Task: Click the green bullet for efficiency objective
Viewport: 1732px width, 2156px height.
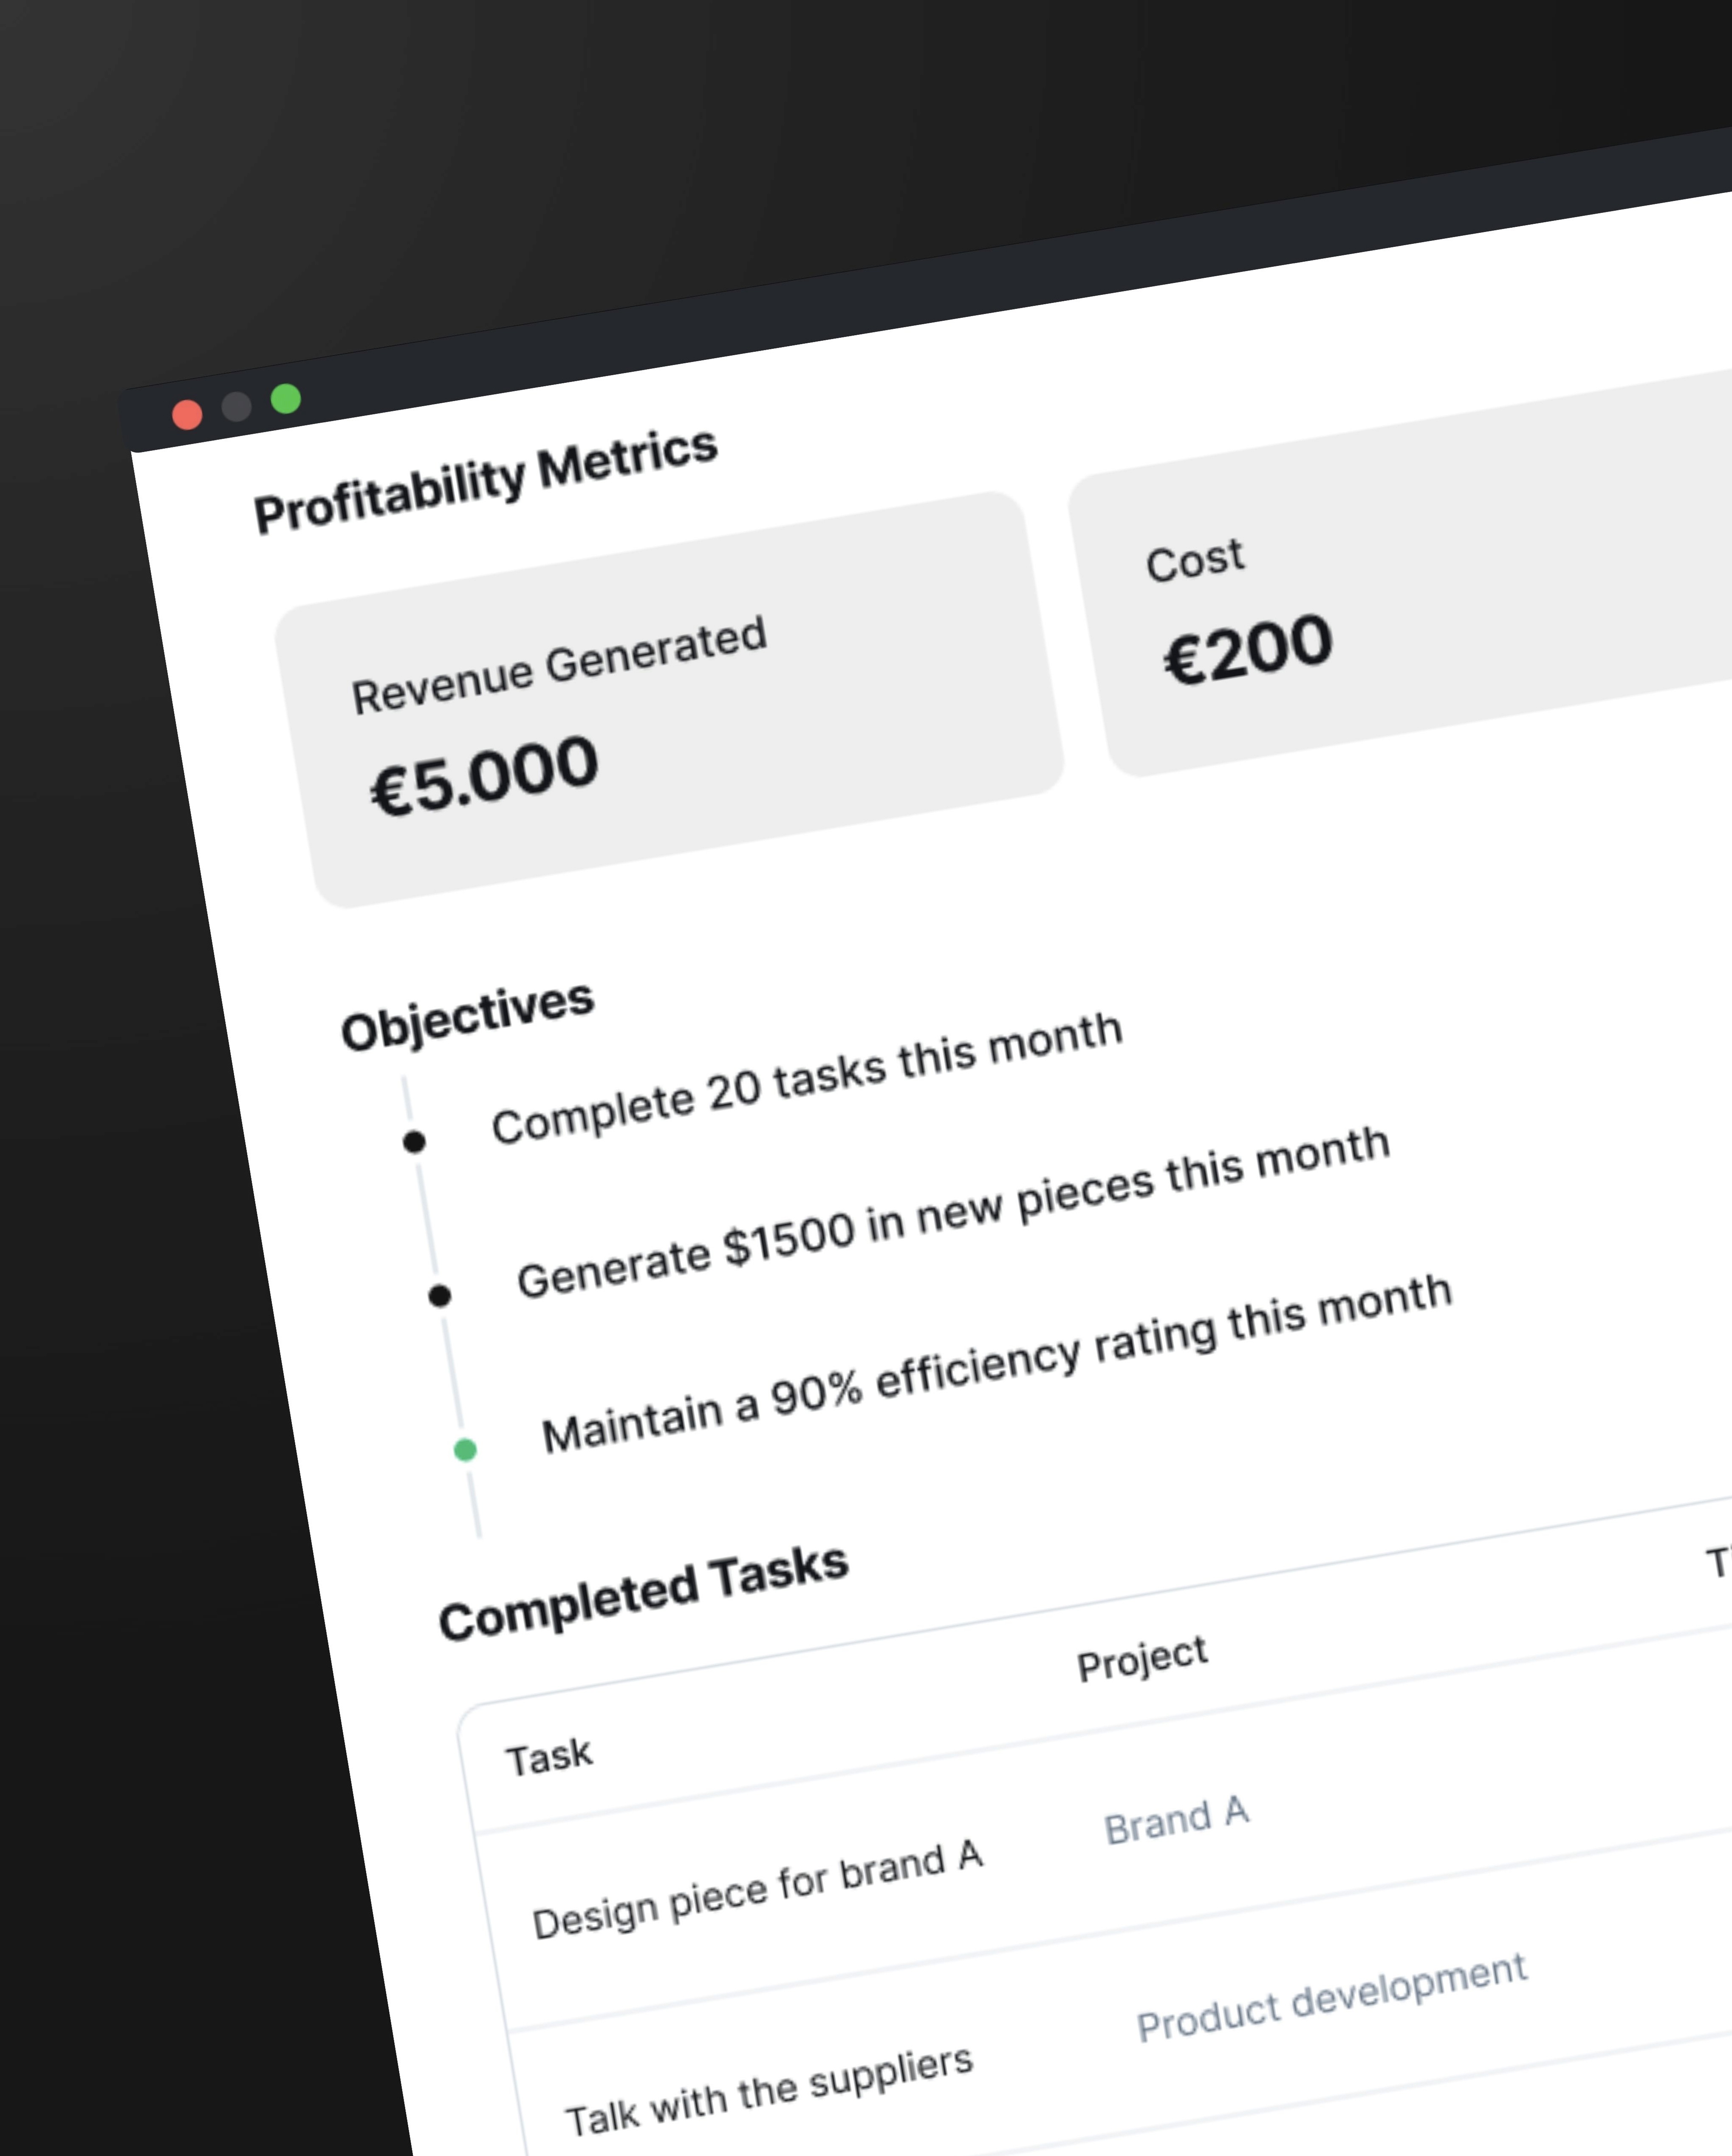Action: pos(465,1449)
